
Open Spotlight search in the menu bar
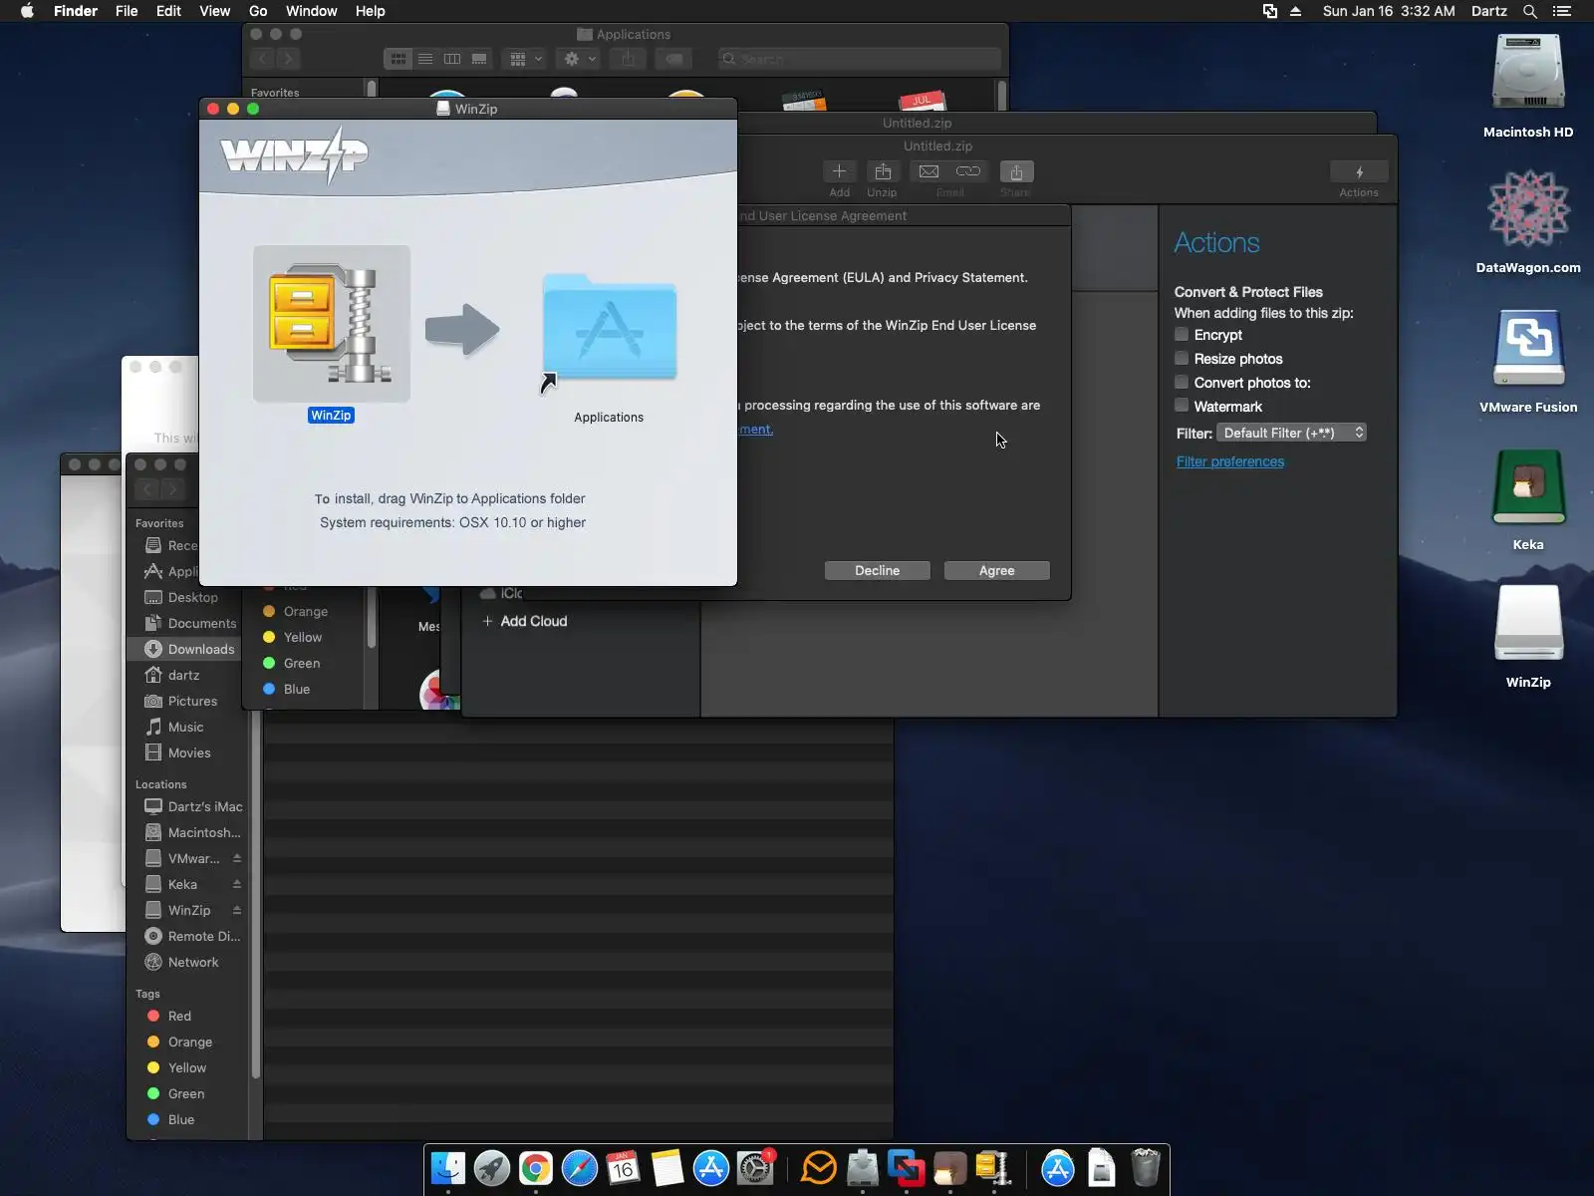coord(1530,11)
